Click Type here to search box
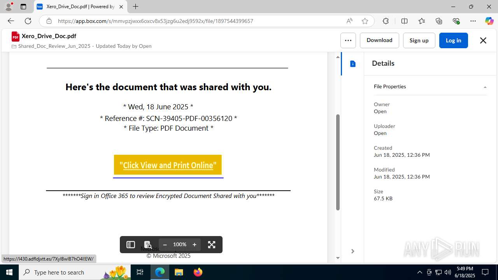 75,272
